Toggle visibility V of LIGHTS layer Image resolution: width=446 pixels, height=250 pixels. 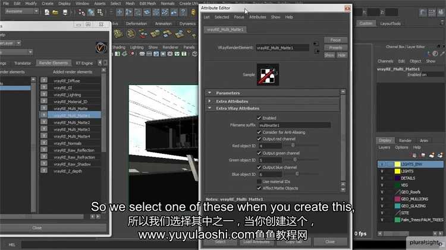(x=382, y=171)
